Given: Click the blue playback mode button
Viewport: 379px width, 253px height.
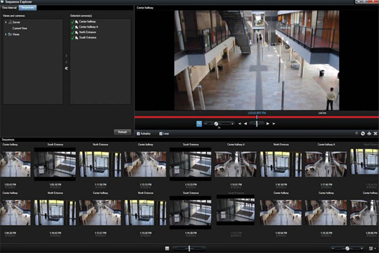Looking at the screenshot, I should point(199,123).
